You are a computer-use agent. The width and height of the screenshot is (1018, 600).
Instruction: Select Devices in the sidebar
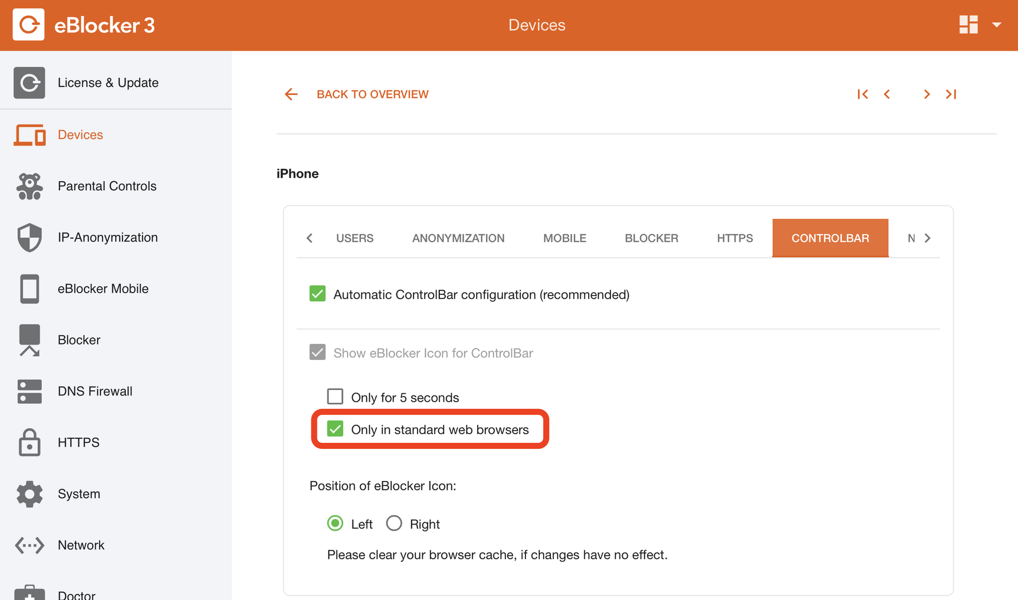click(x=80, y=135)
